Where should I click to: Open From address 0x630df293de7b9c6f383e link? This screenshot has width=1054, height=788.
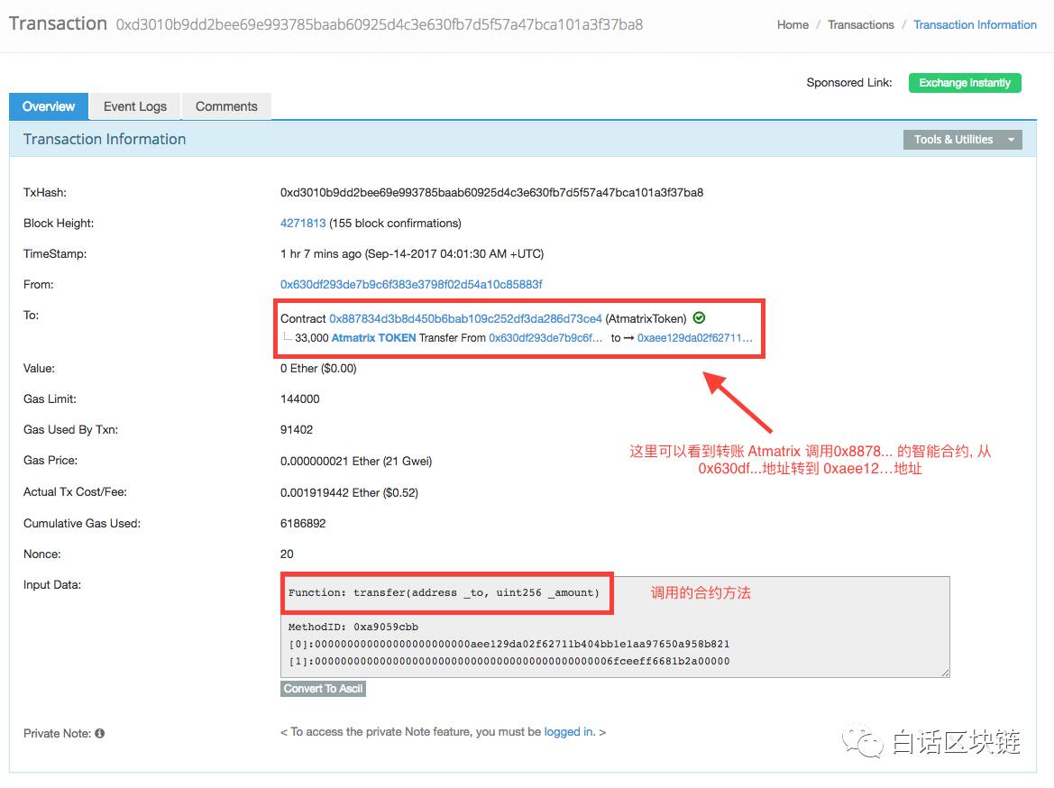click(x=411, y=284)
